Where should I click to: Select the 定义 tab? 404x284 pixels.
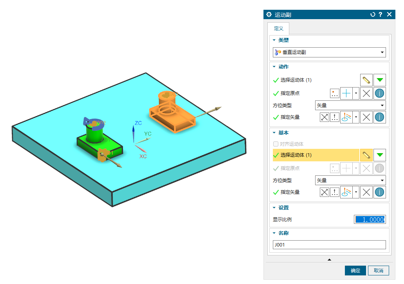278,29
